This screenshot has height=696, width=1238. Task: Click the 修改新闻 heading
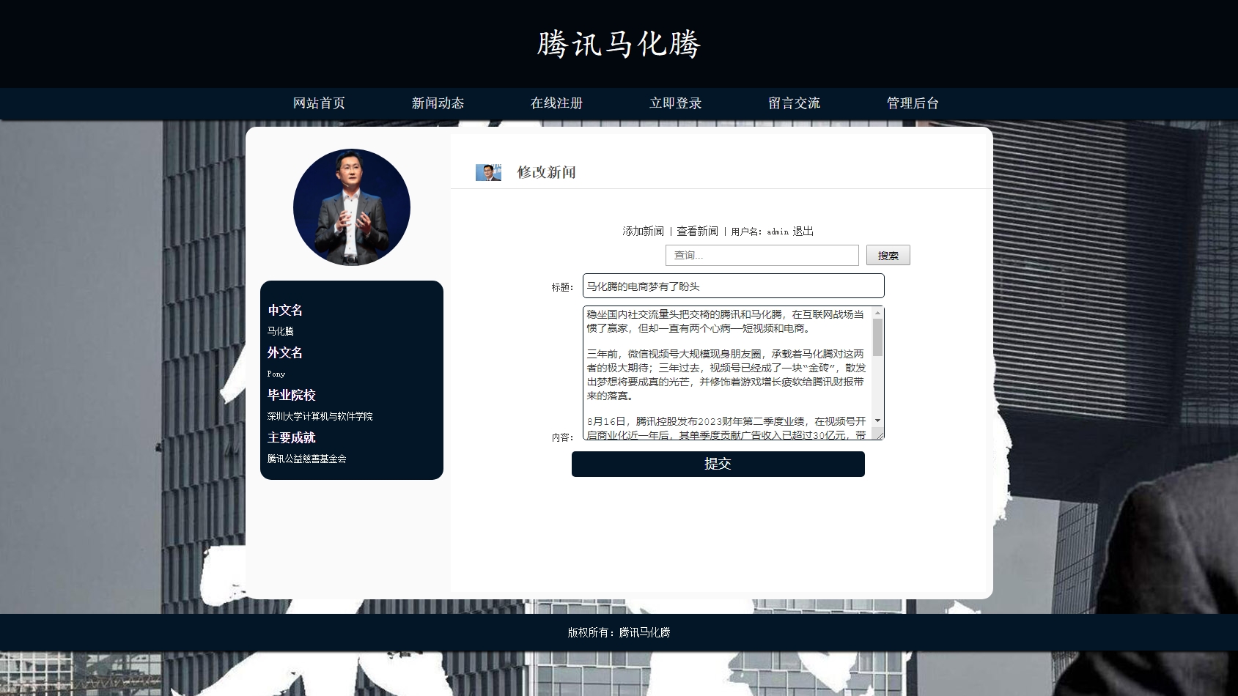pos(547,172)
